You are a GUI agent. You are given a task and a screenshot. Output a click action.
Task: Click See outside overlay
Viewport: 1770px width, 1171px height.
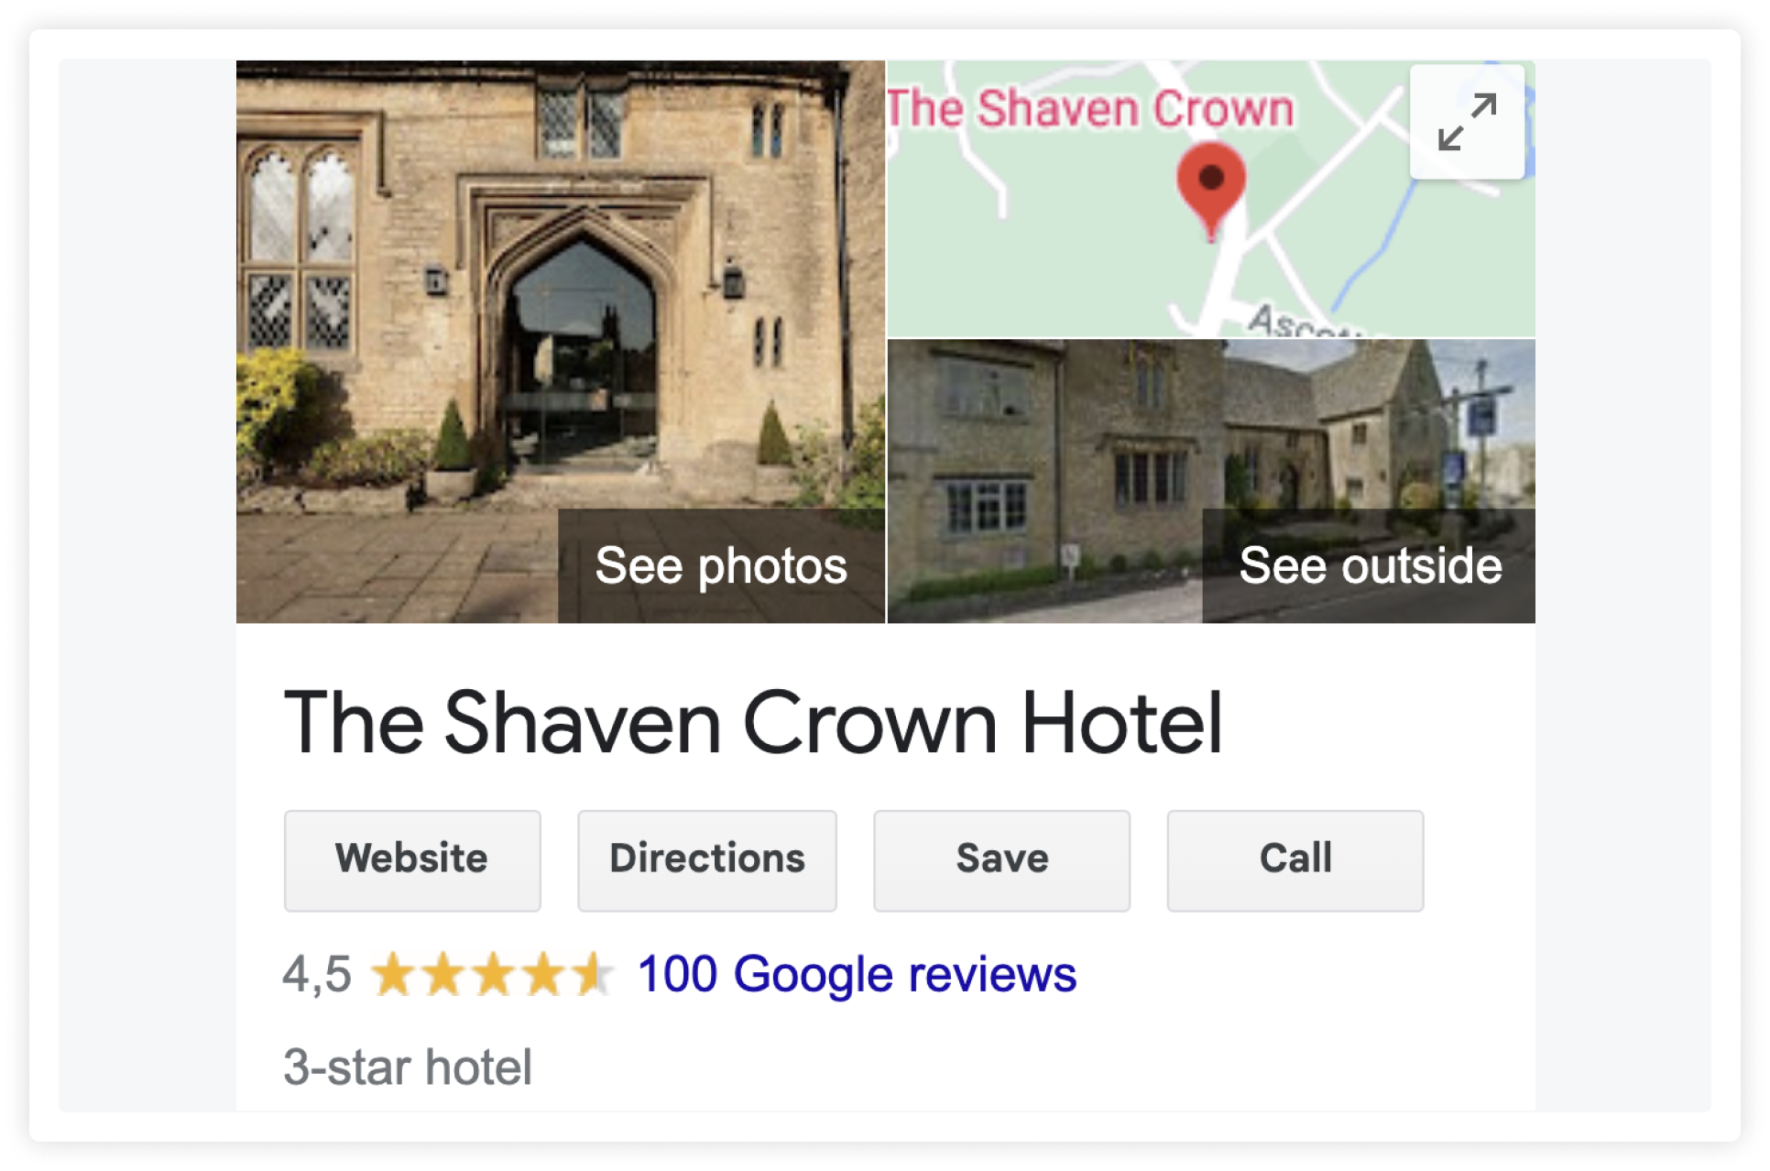click(x=1370, y=566)
